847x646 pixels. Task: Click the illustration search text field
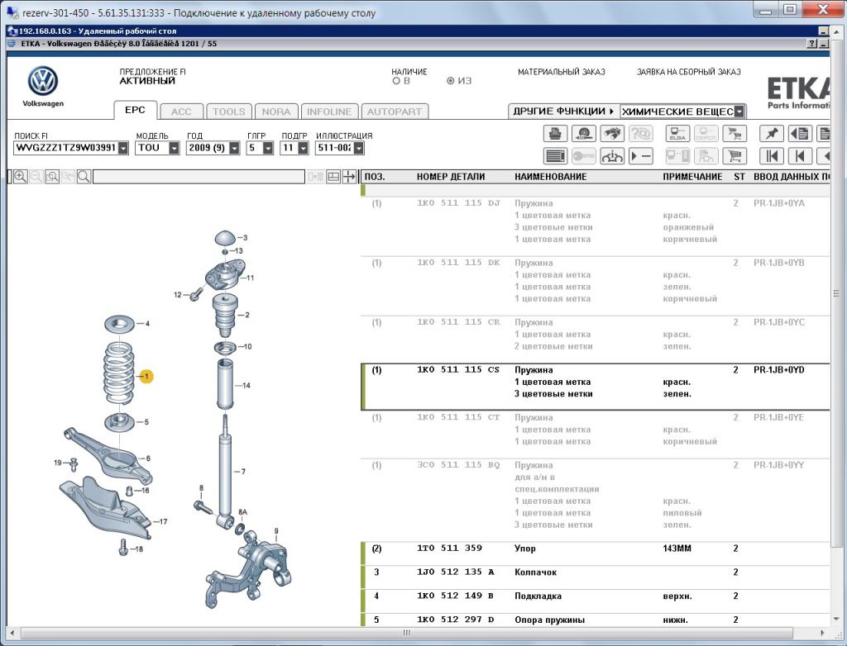pyautogui.click(x=199, y=177)
